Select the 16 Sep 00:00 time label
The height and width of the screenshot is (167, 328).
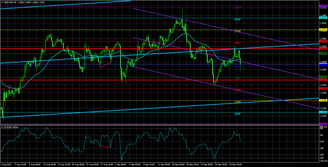[175, 164]
